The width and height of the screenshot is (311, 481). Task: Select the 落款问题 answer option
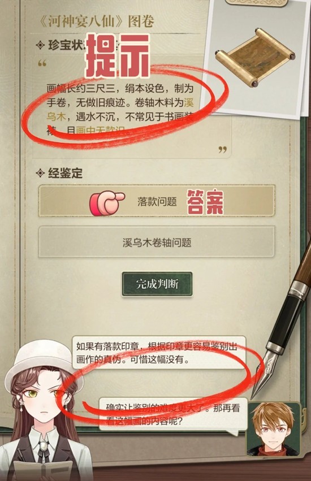click(157, 201)
